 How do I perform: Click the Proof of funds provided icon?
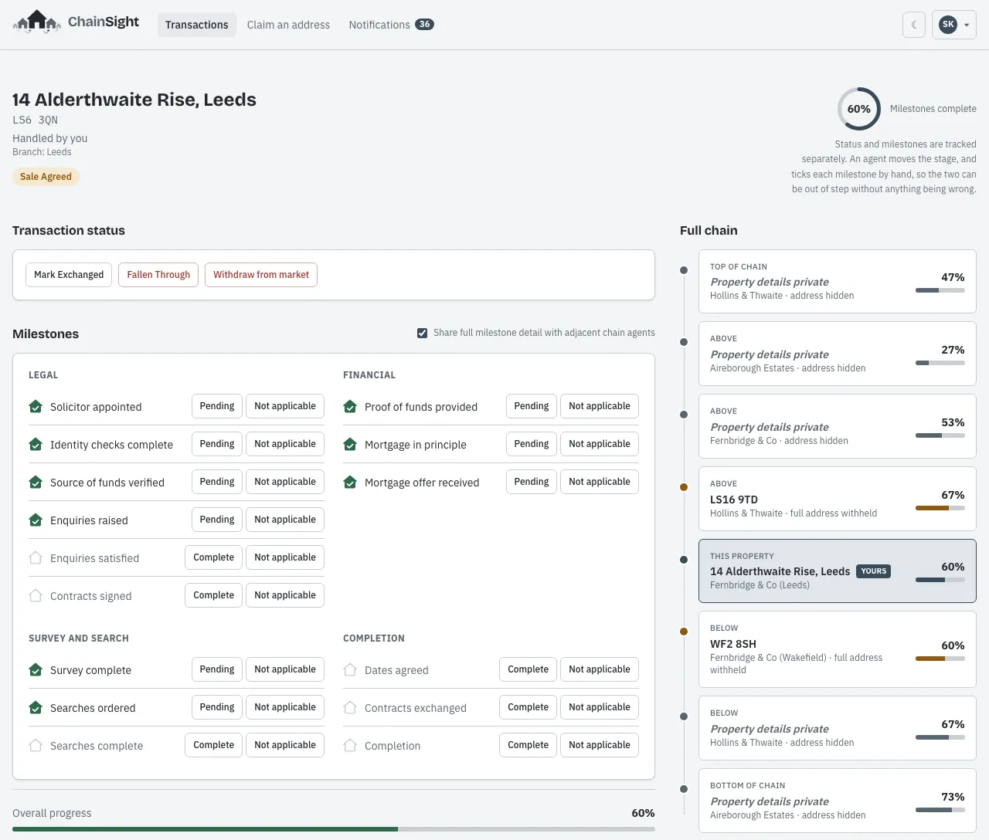[x=350, y=407]
